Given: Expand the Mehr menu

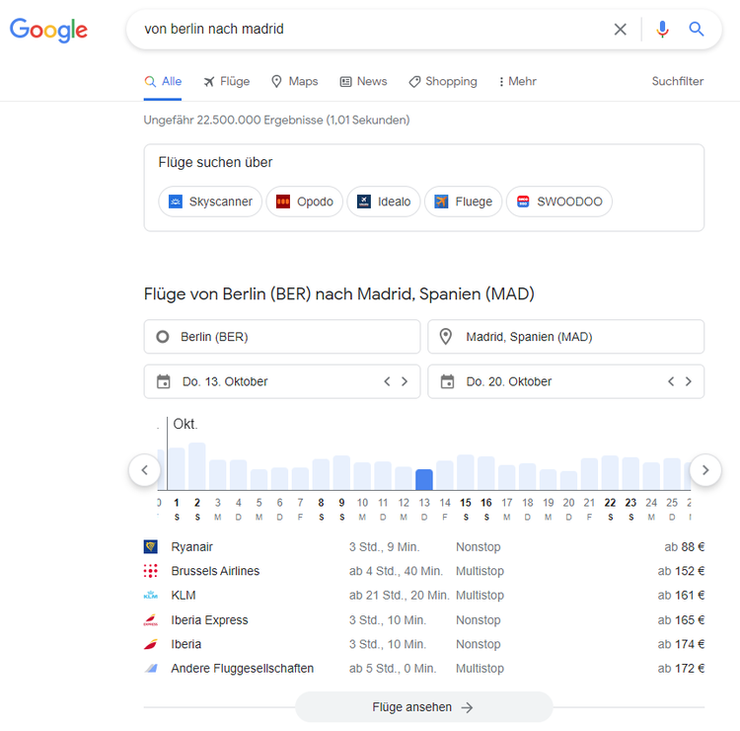Looking at the screenshot, I should click(x=517, y=81).
